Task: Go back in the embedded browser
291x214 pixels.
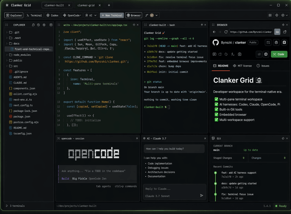Action: pyautogui.click(x=214, y=32)
